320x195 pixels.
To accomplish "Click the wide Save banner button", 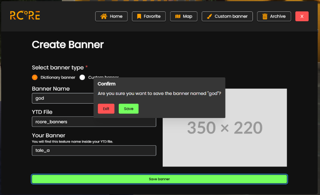I will [x=159, y=179].
